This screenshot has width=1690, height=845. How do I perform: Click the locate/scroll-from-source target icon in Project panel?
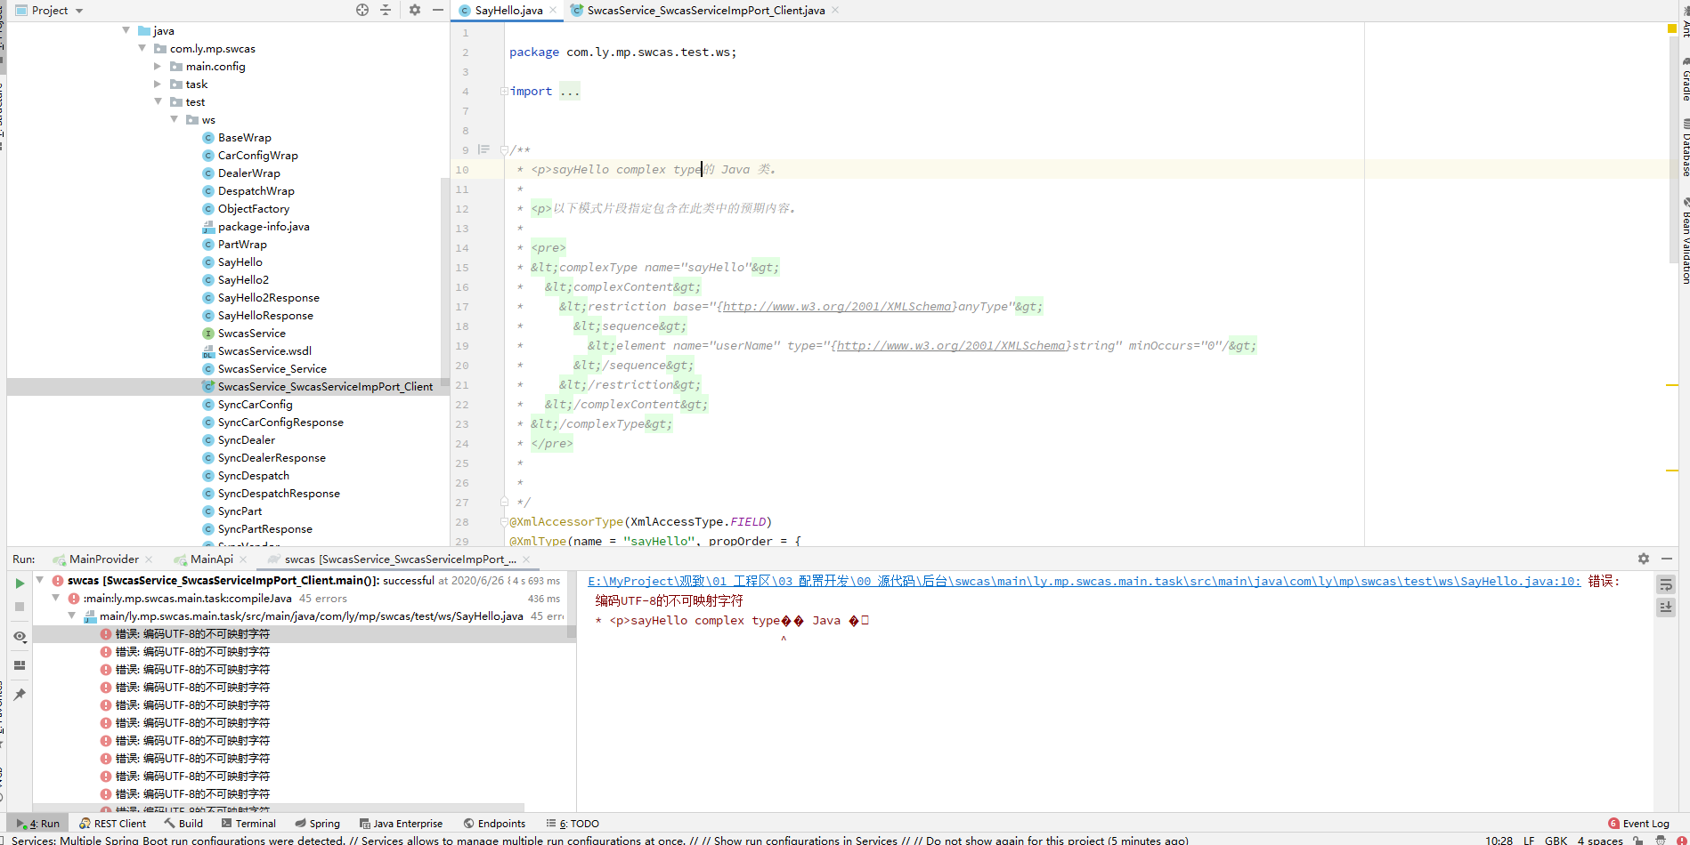point(362,10)
